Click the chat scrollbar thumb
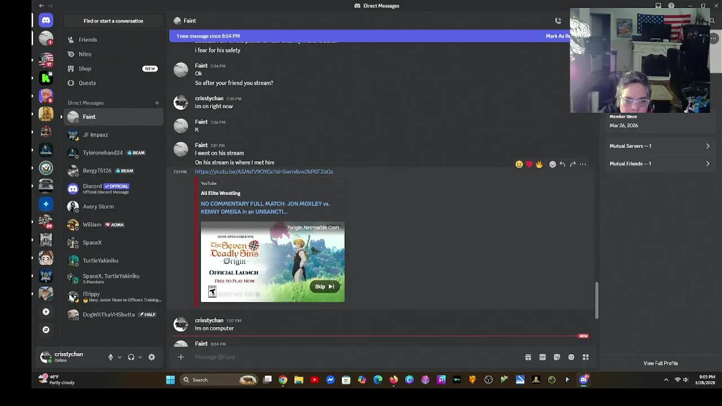This screenshot has height=406, width=722. pos(596,300)
